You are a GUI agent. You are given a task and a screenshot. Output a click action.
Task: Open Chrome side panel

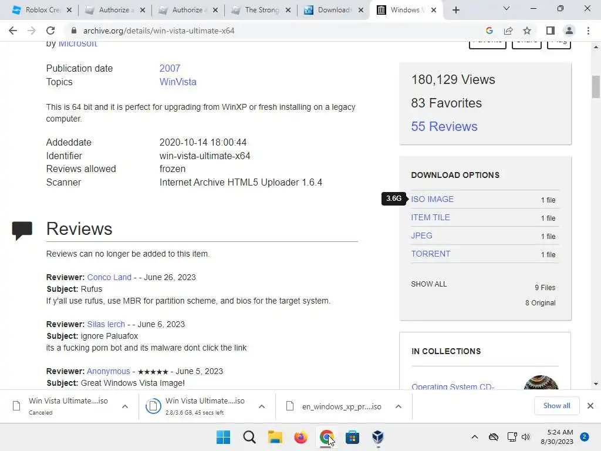(551, 31)
